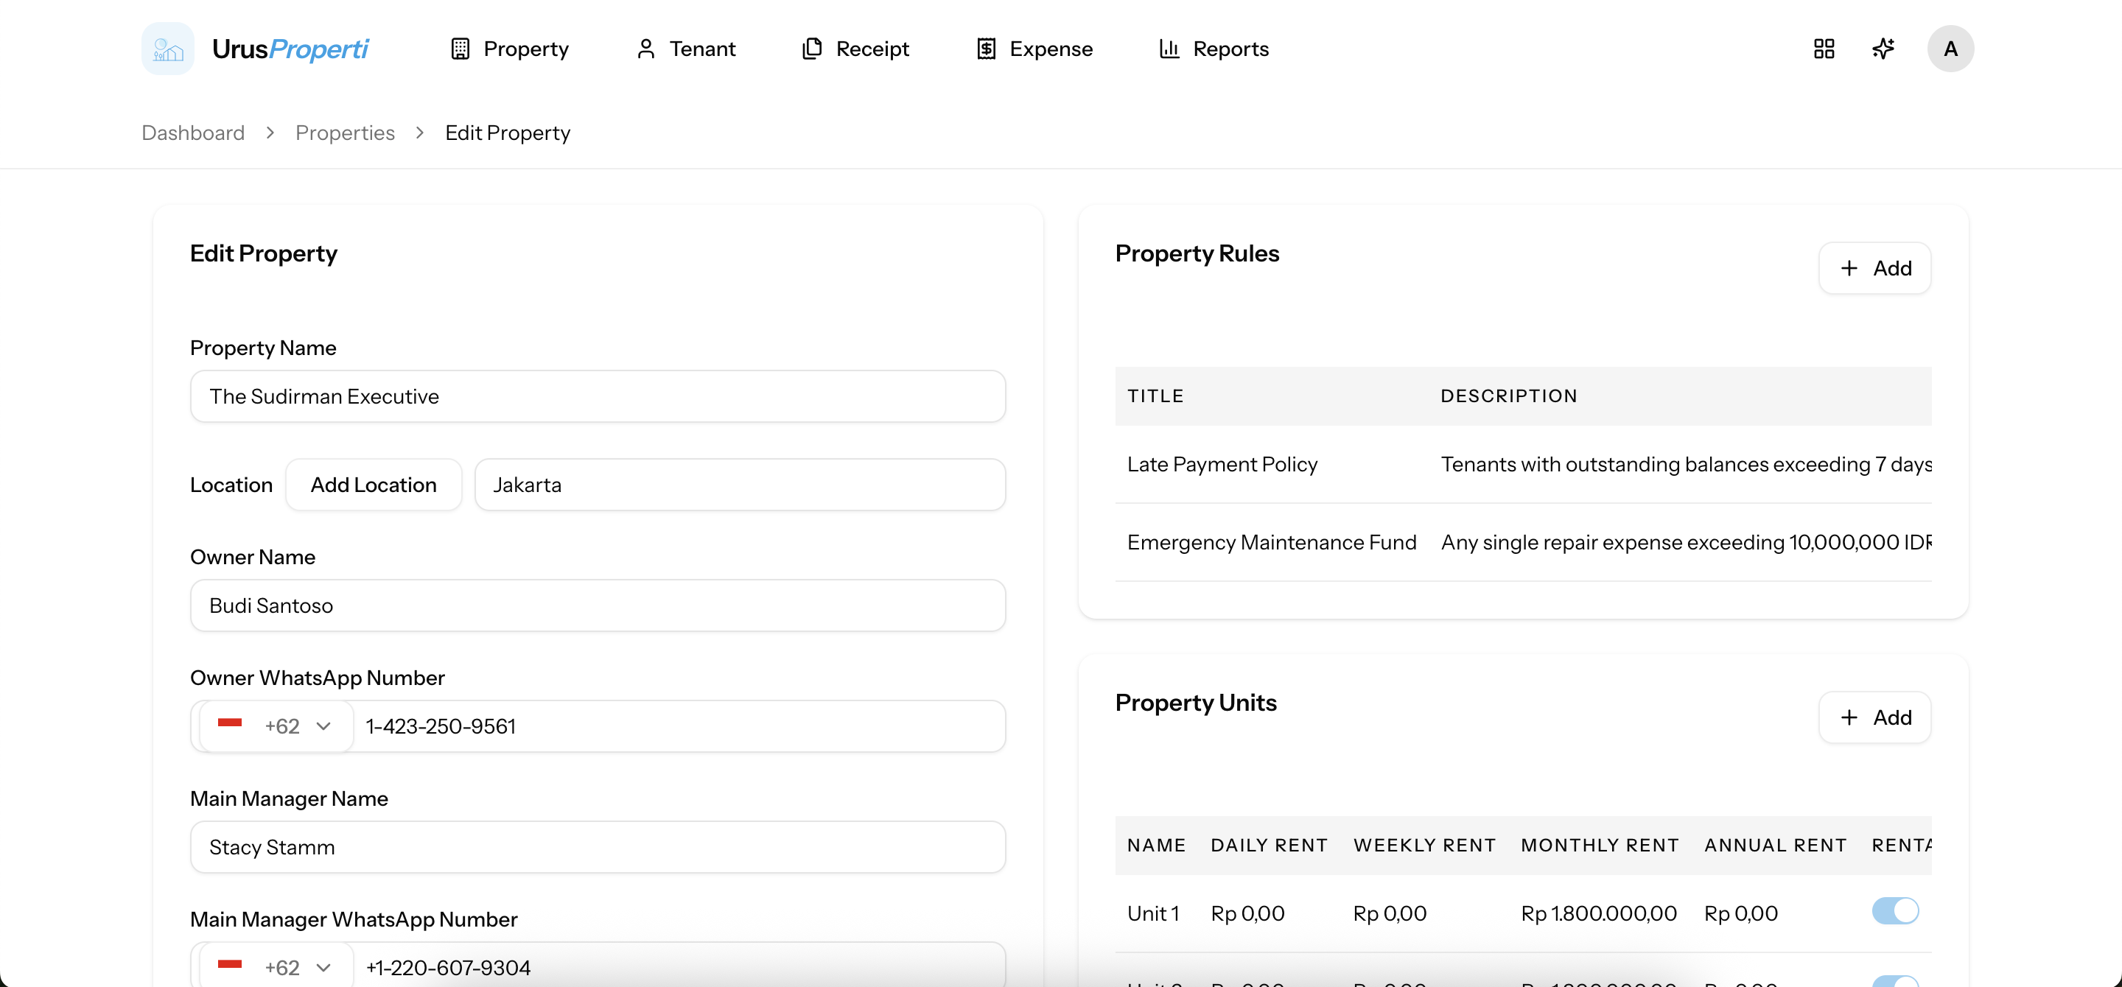Click the Receipt document icon
The height and width of the screenshot is (987, 2122).
pos(811,49)
